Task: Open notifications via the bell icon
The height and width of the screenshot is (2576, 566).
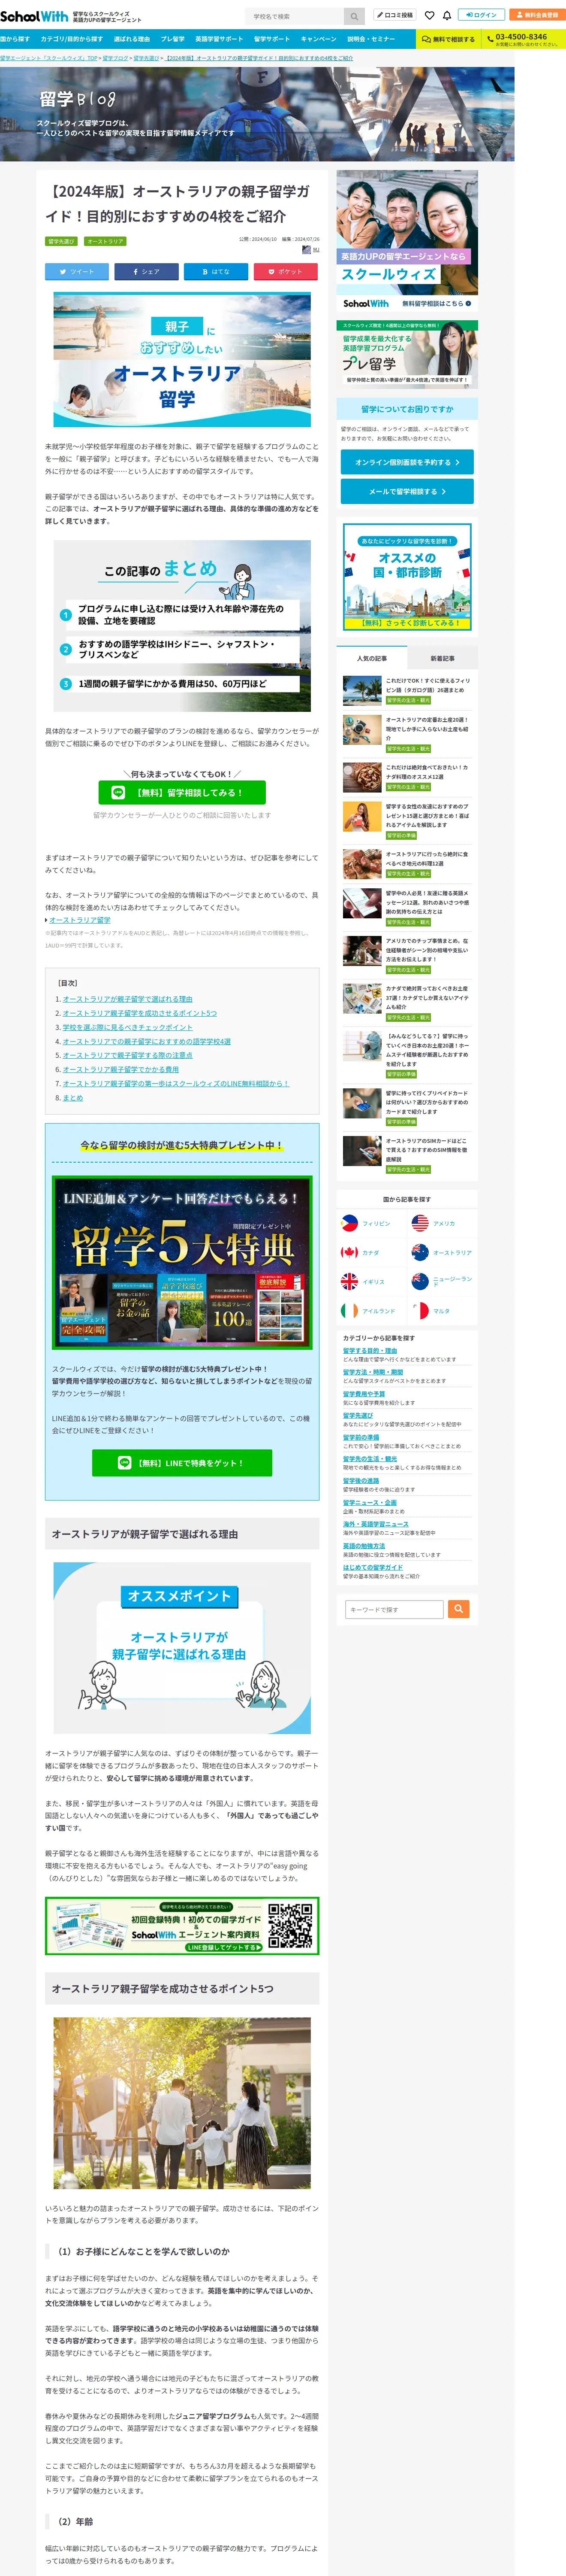Action: click(446, 16)
